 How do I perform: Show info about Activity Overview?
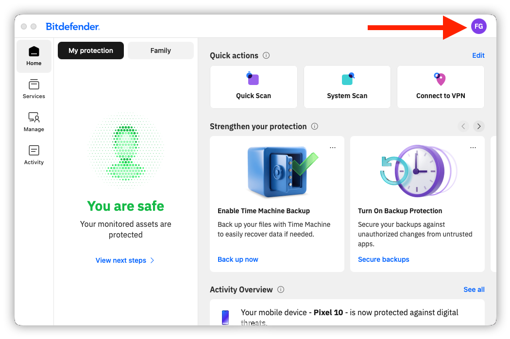point(281,289)
